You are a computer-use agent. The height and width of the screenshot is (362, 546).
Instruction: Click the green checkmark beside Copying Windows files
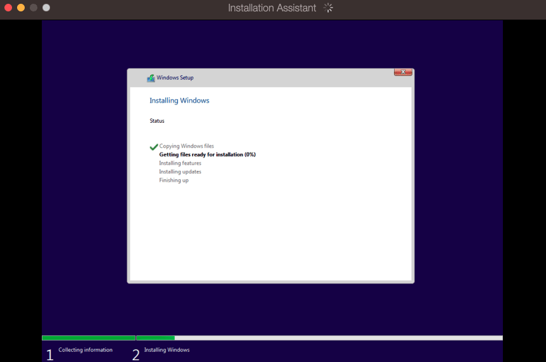point(153,147)
